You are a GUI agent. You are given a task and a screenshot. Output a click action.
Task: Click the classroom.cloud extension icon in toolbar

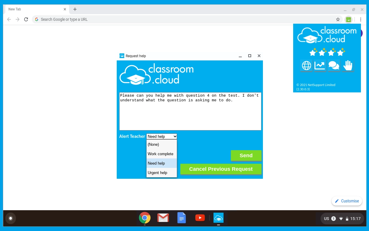click(x=349, y=19)
